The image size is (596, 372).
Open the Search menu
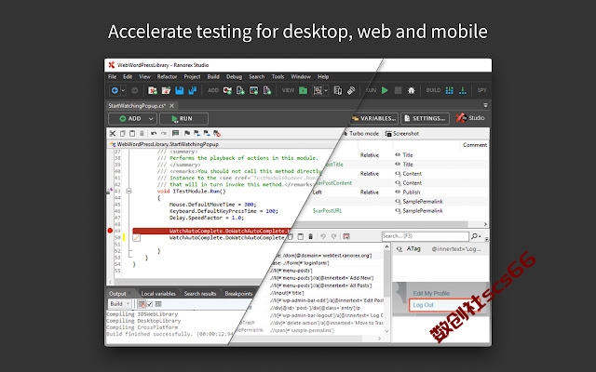coord(257,76)
